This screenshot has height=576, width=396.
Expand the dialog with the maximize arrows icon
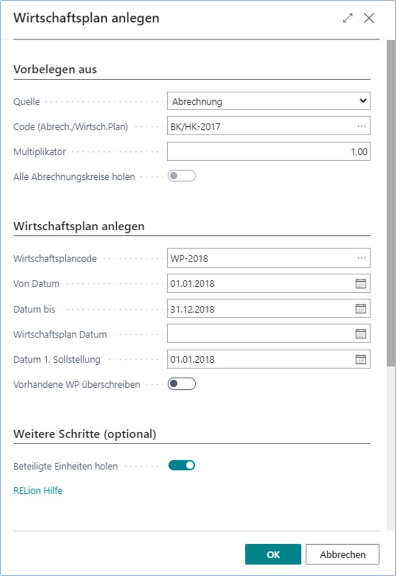click(x=348, y=18)
